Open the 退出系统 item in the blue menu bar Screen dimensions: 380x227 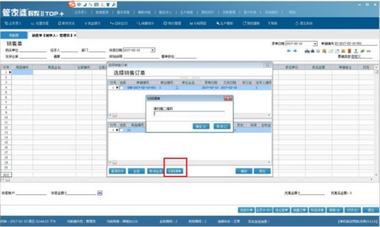(304, 24)
